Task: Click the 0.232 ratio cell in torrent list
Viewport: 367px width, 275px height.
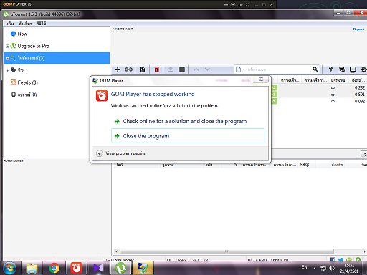Action: pos(360,87)
